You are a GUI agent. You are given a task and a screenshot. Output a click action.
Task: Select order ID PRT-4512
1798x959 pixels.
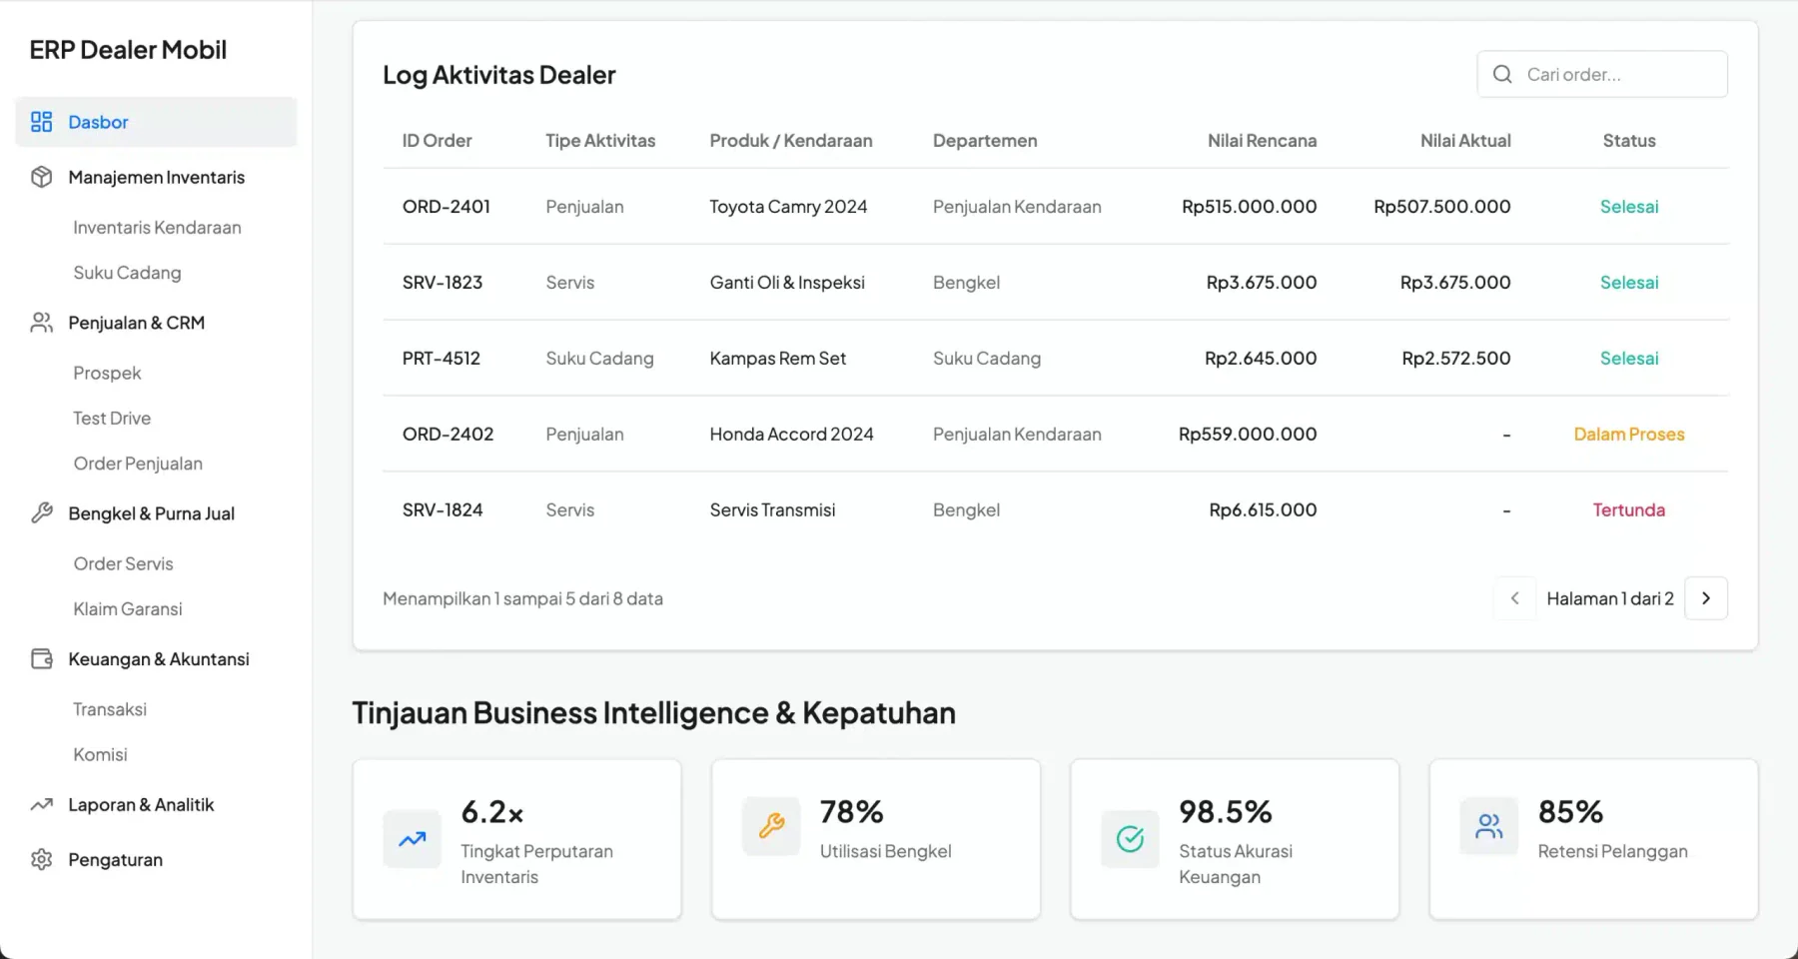442,359
